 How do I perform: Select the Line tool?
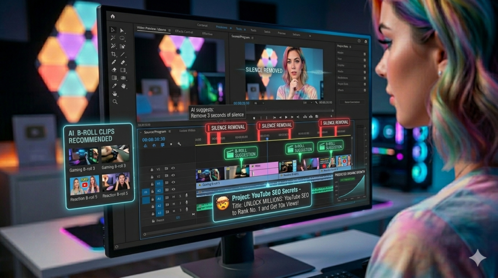pyautogui.click(x=123, y=54)
